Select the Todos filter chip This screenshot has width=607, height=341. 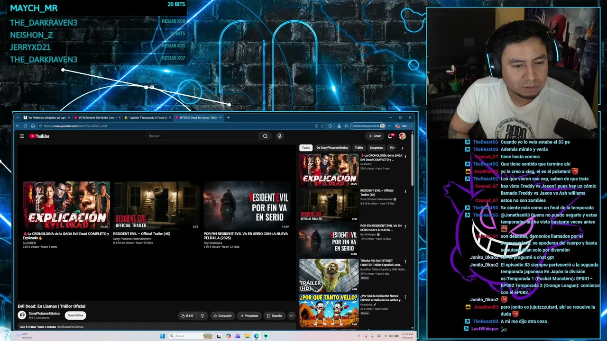[306, 148]
